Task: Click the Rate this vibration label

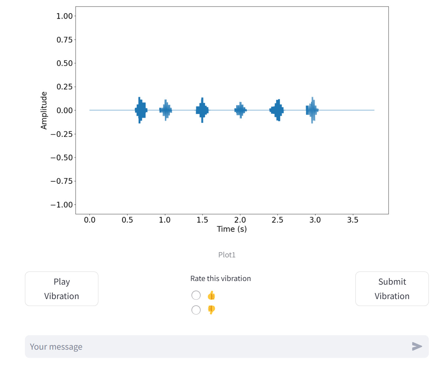Action: [221, 278]
